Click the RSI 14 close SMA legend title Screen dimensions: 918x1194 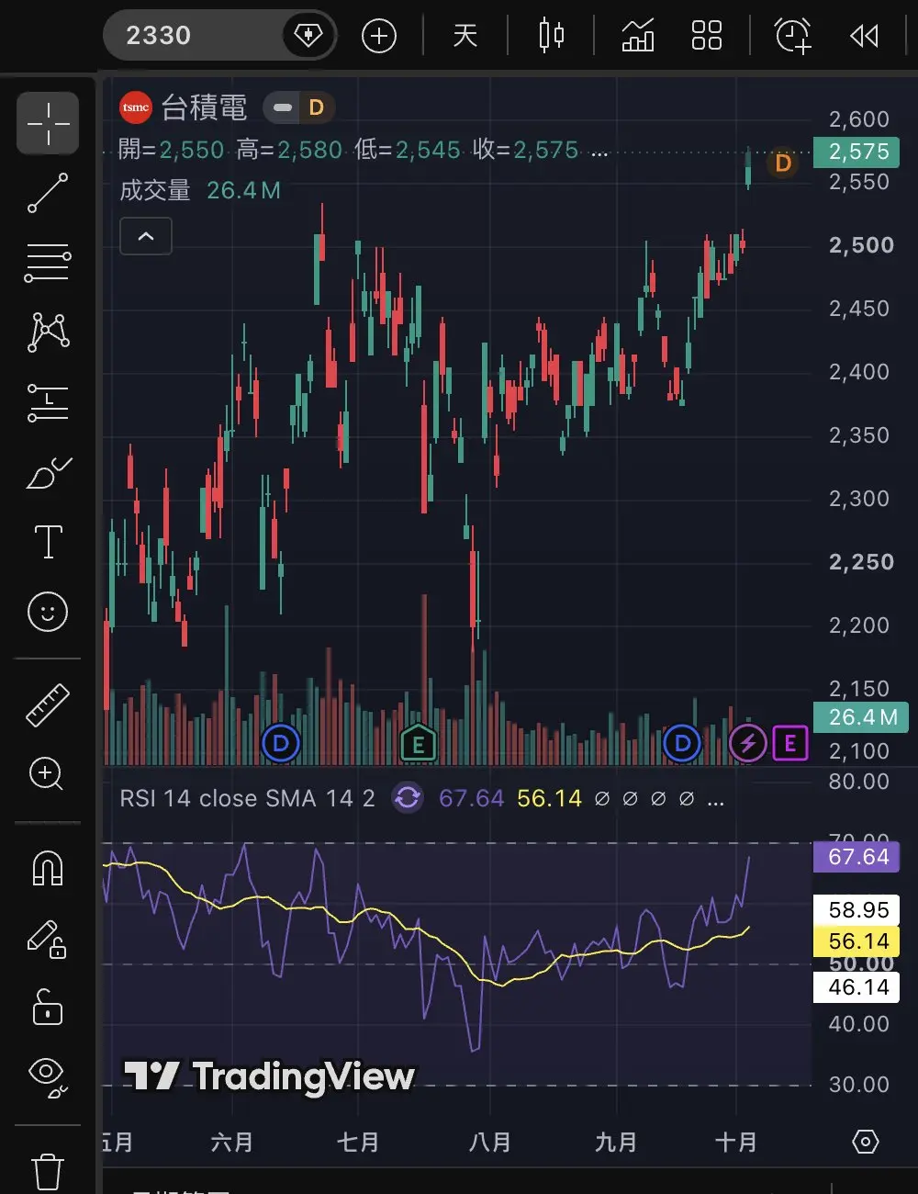pyautogui.click(x=247, y=798)
